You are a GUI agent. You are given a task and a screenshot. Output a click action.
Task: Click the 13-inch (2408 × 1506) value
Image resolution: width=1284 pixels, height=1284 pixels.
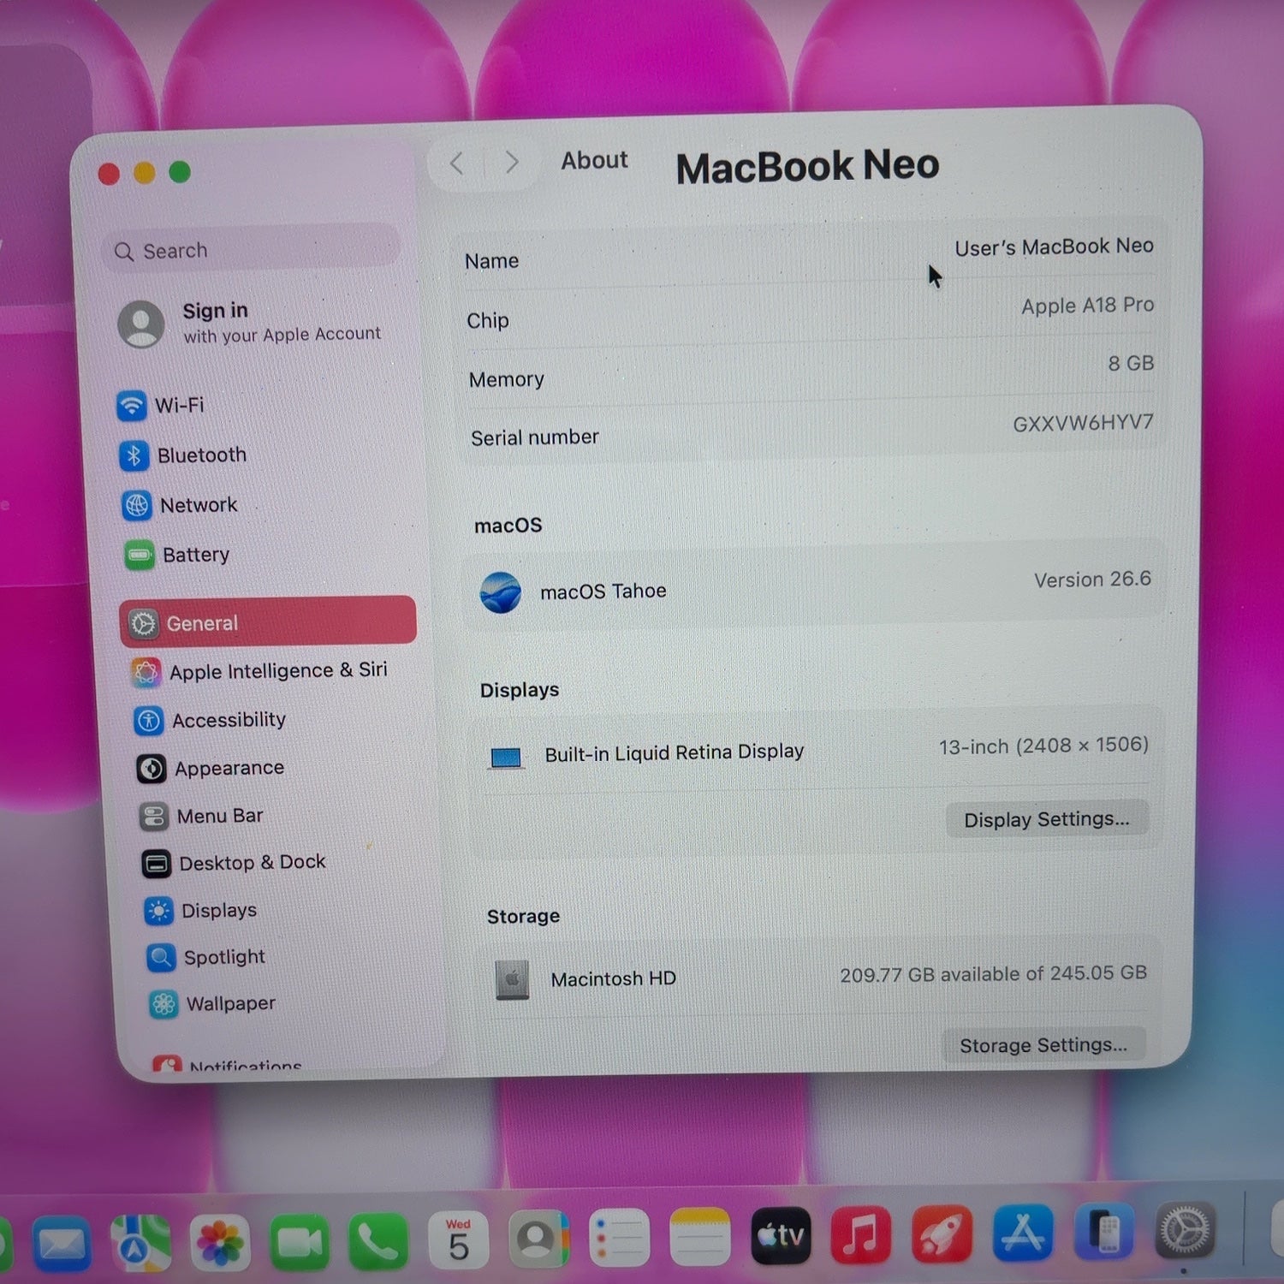pos(1043,746)
